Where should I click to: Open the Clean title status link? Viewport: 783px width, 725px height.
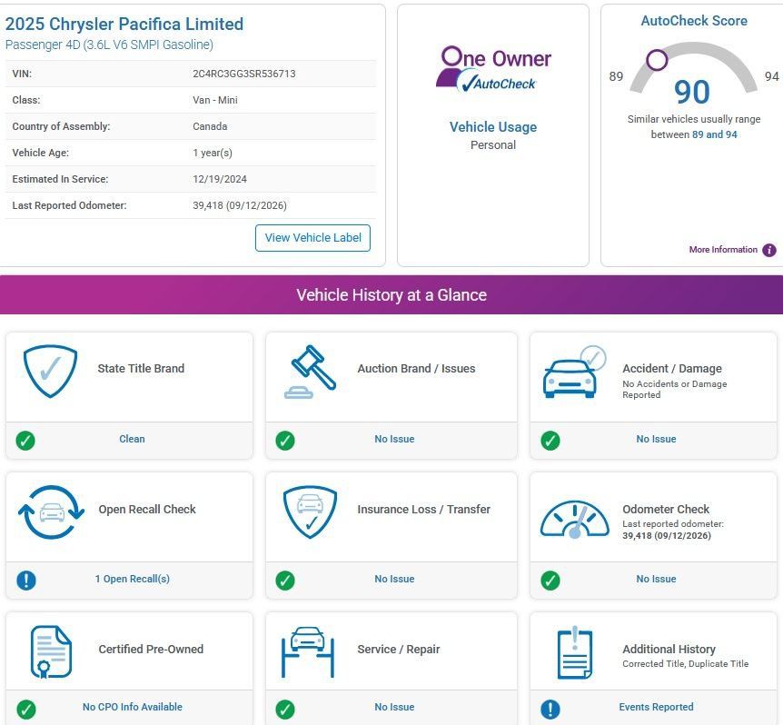pos(132,439)
